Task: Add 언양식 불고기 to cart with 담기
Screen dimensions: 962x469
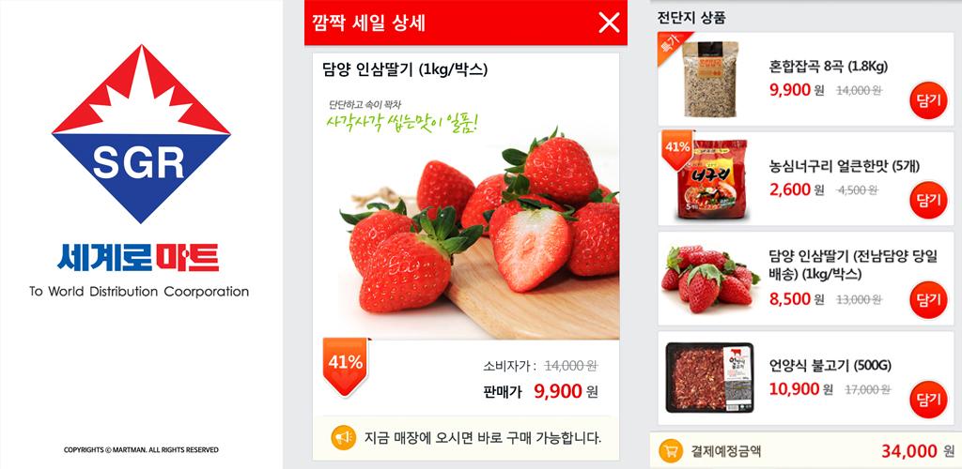Action: 928,400
